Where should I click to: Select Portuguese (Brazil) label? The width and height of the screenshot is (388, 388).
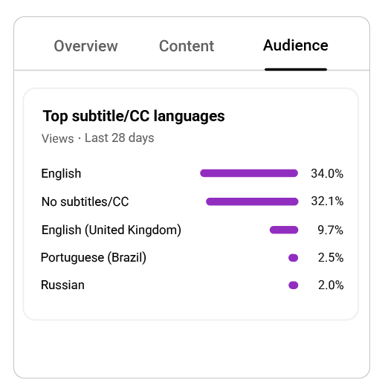[x=94, y=258]
